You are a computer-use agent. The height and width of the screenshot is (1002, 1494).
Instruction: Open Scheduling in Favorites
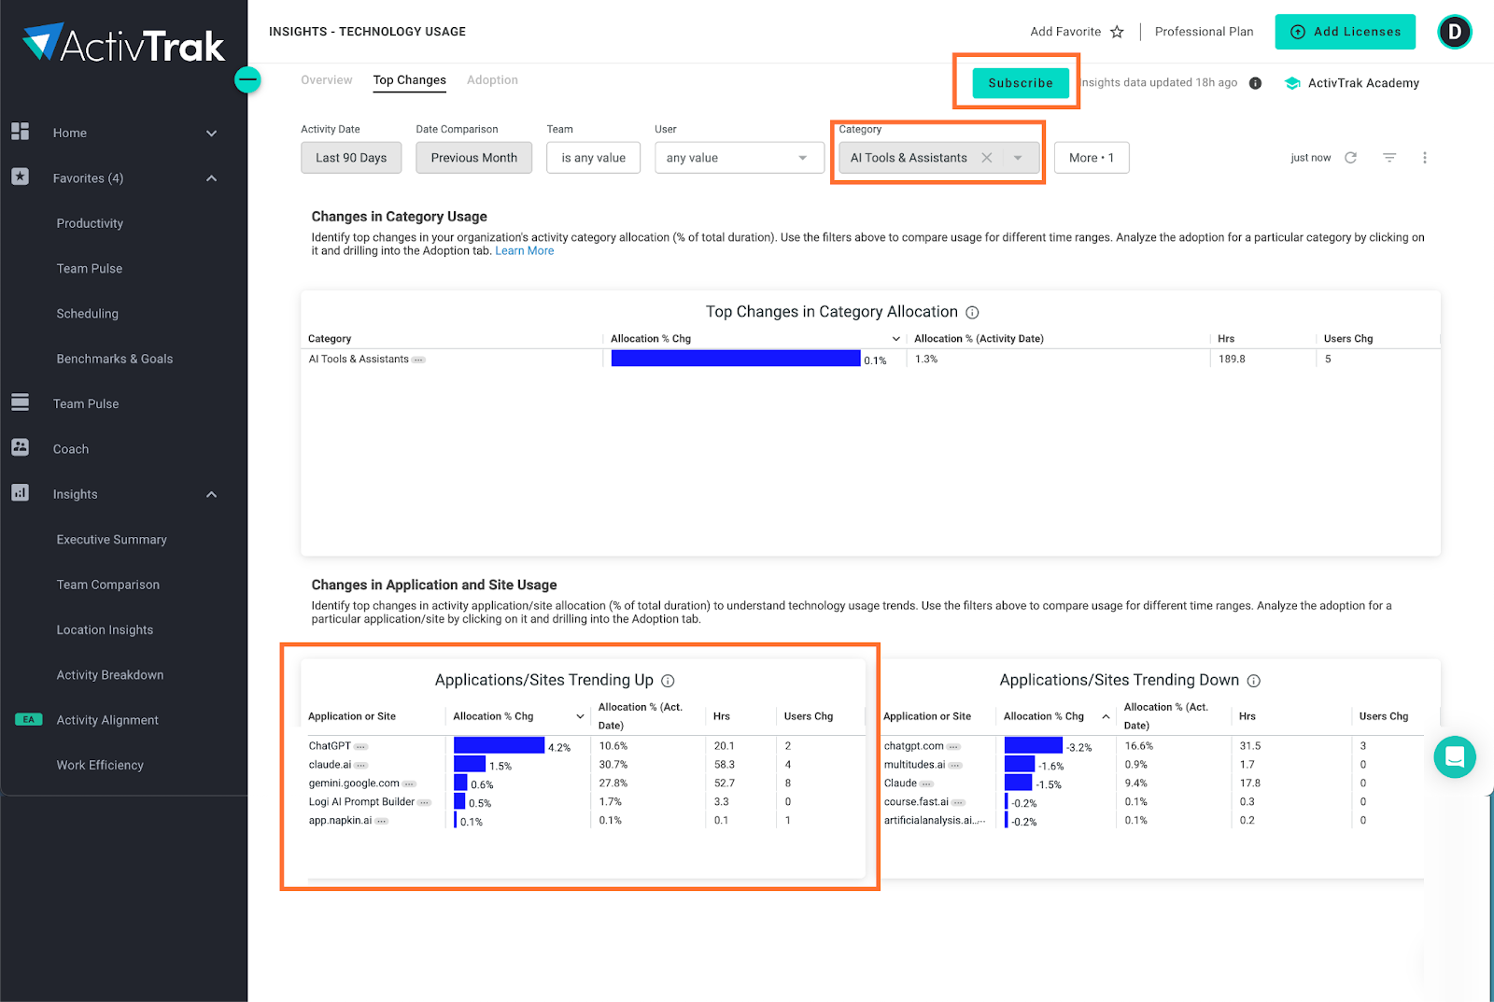pyautogui.click(x=88, y=314)
